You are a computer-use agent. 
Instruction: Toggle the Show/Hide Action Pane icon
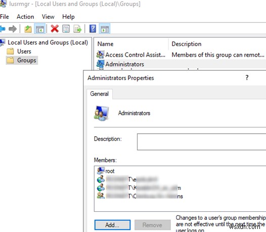coord(105,29)
